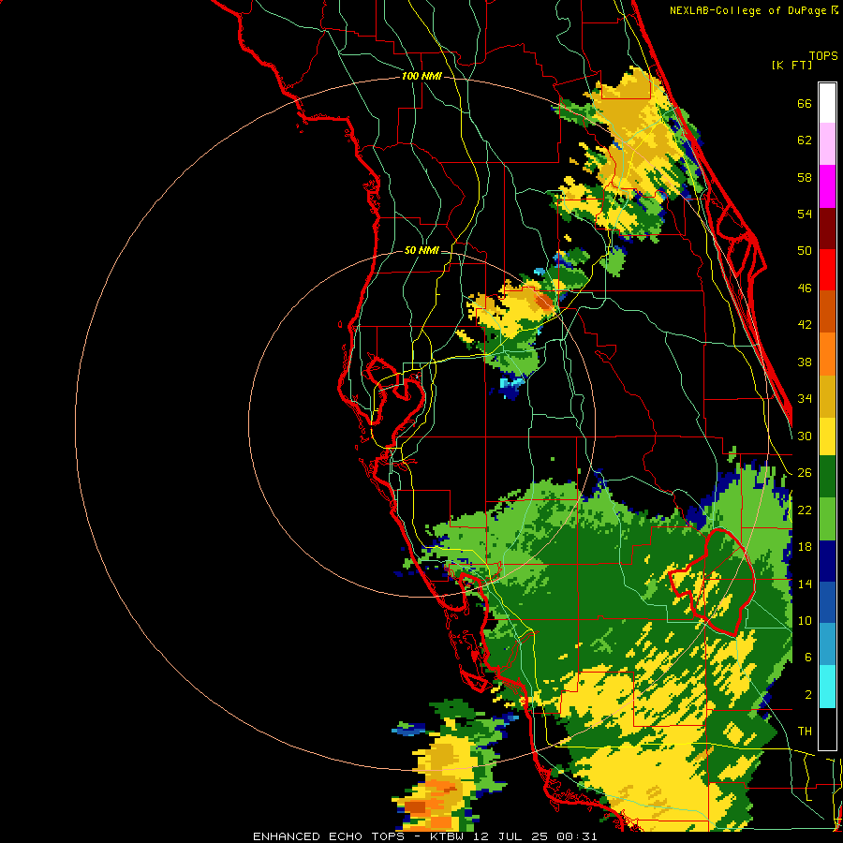Click the light green 18-22 kft swatch
The height and width of the screenshot is (843, 843).
(827, 519)
